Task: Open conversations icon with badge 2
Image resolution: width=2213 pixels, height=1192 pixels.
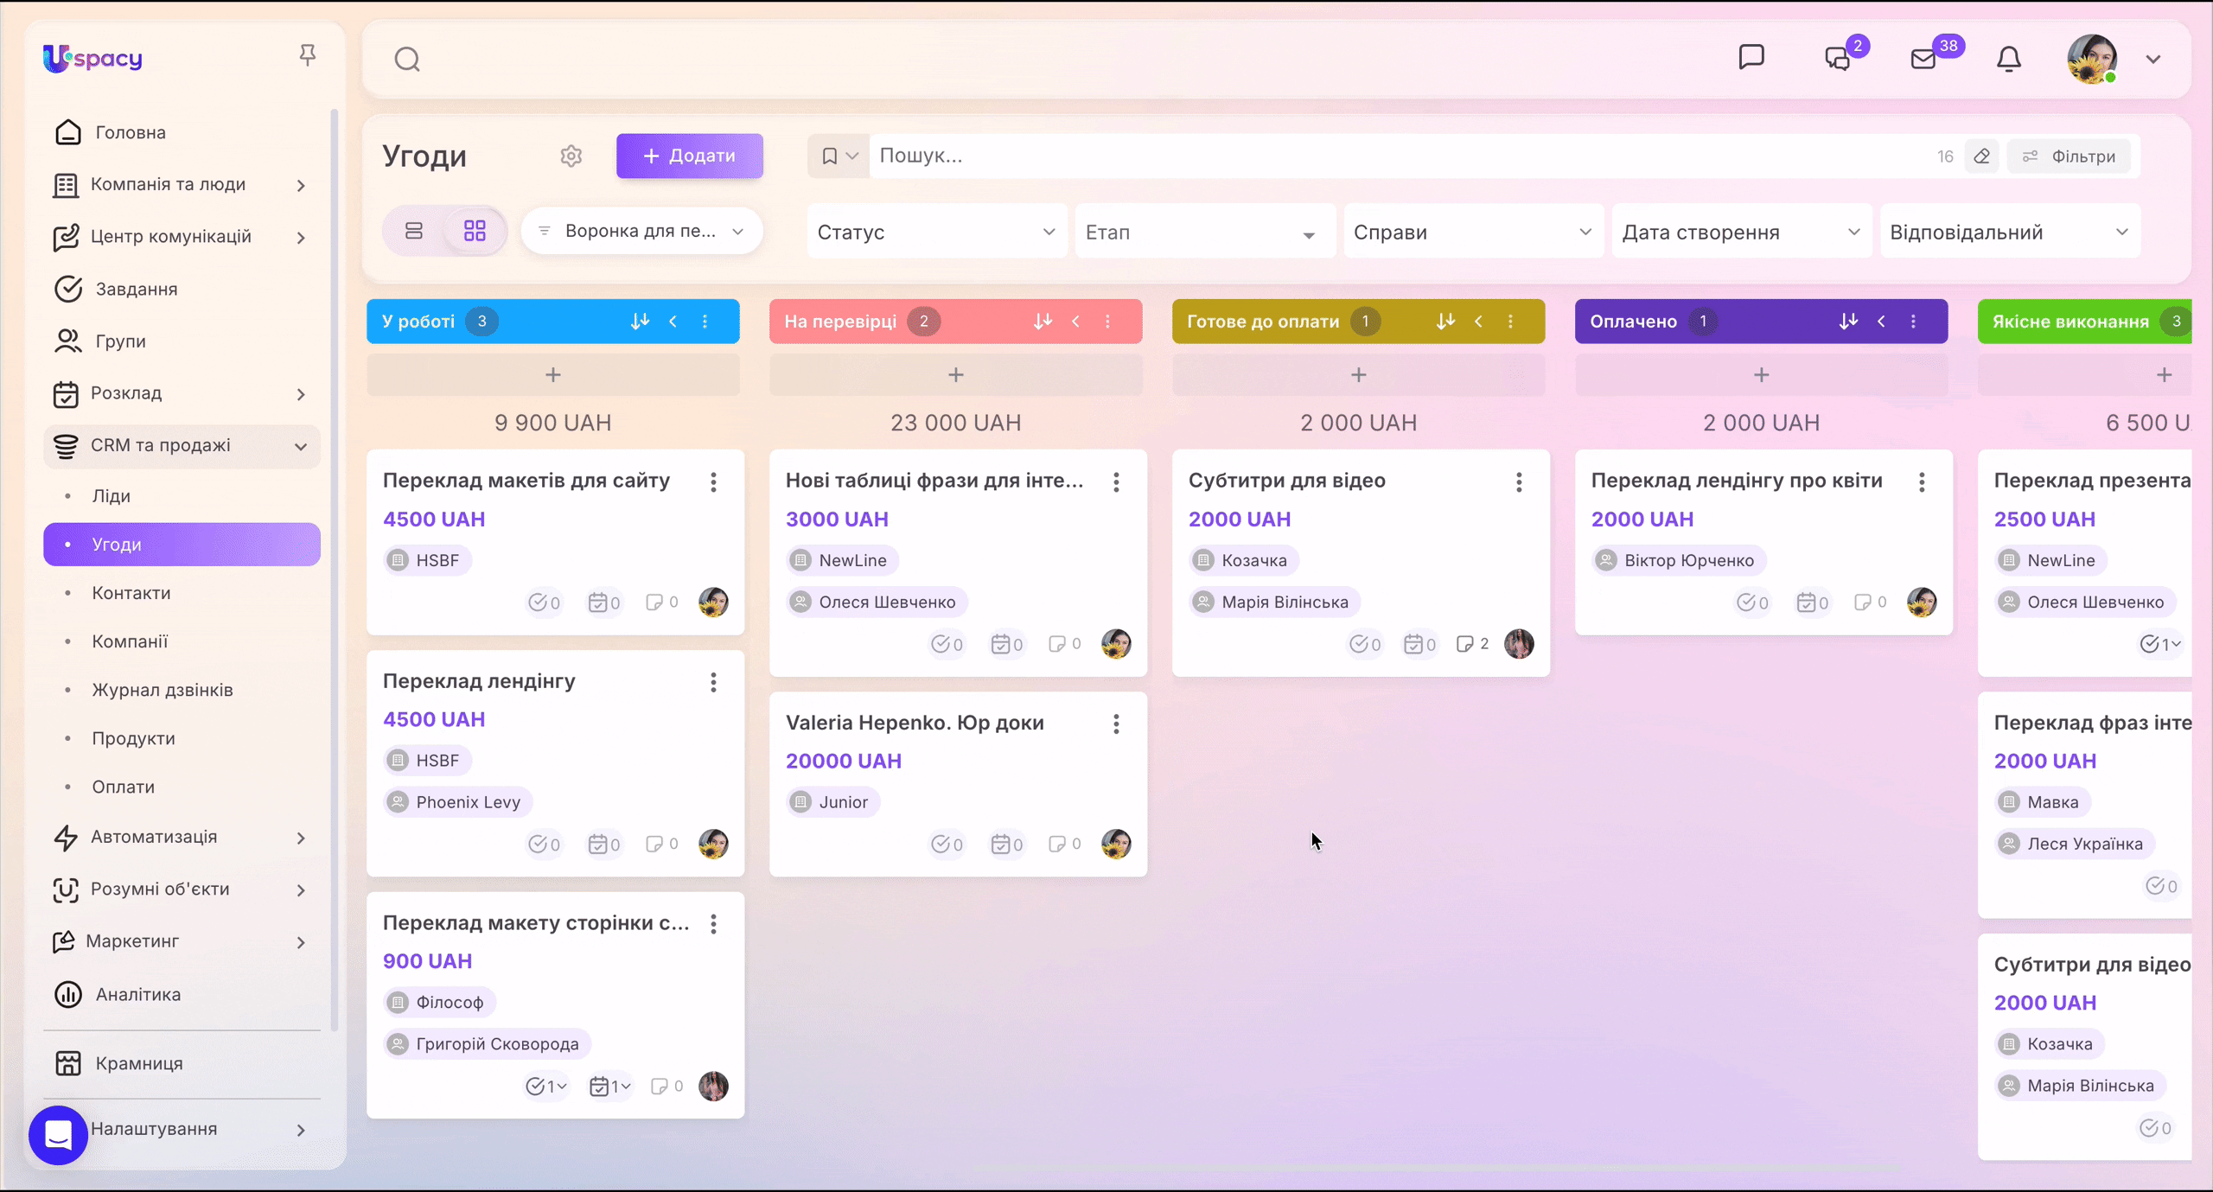Action: click(x=1837, y=59)
